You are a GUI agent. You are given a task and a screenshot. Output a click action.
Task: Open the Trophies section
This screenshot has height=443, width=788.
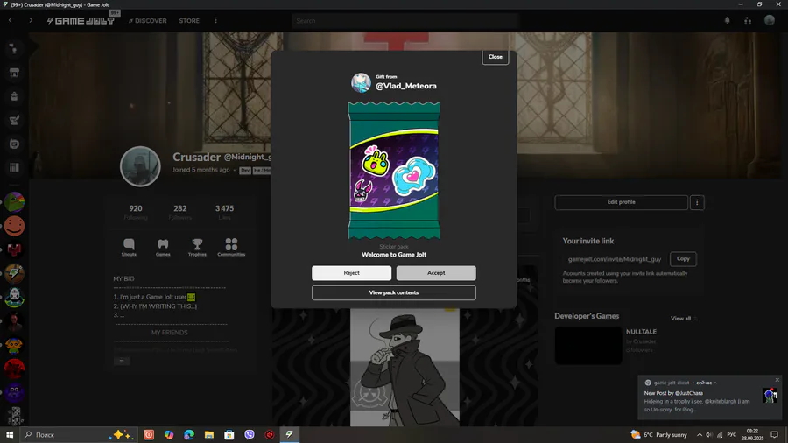coord(197,247)
